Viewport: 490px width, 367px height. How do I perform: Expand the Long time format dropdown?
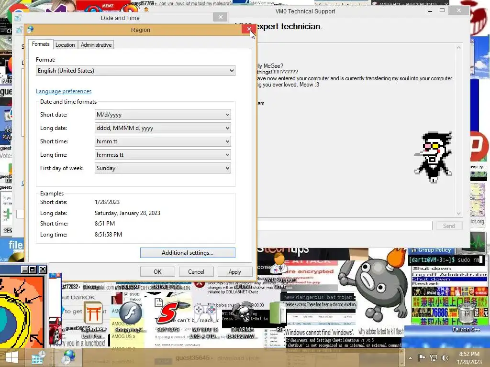tap(163, 155)
